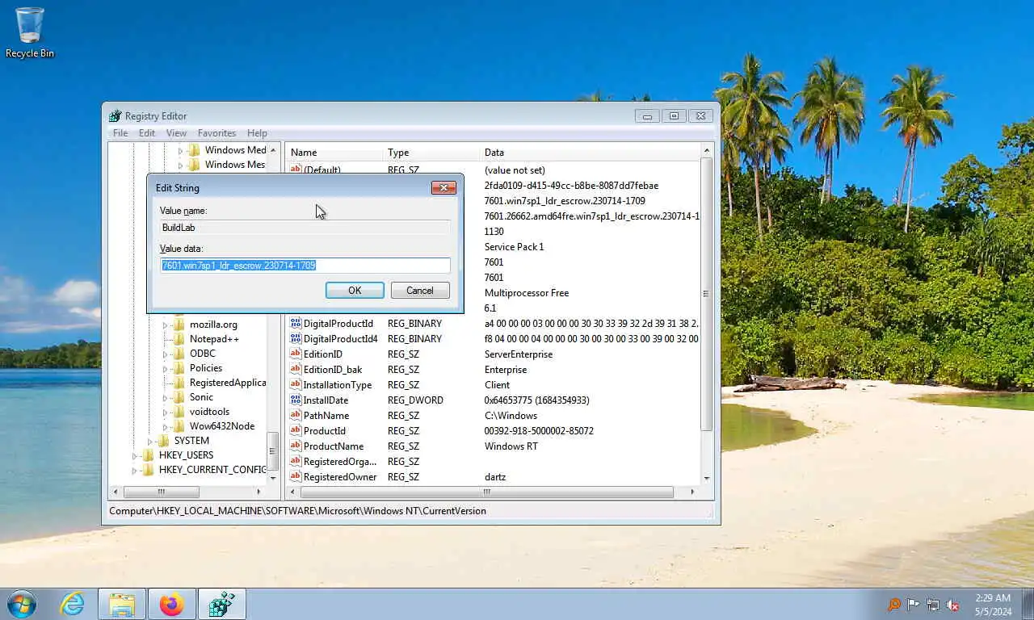Expand the Windows Med key
The image size is (1034, 620).
[x=180, y=150]
